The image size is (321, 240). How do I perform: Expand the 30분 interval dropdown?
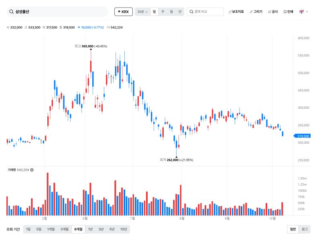pyautogui.click(x=142, y=12)
